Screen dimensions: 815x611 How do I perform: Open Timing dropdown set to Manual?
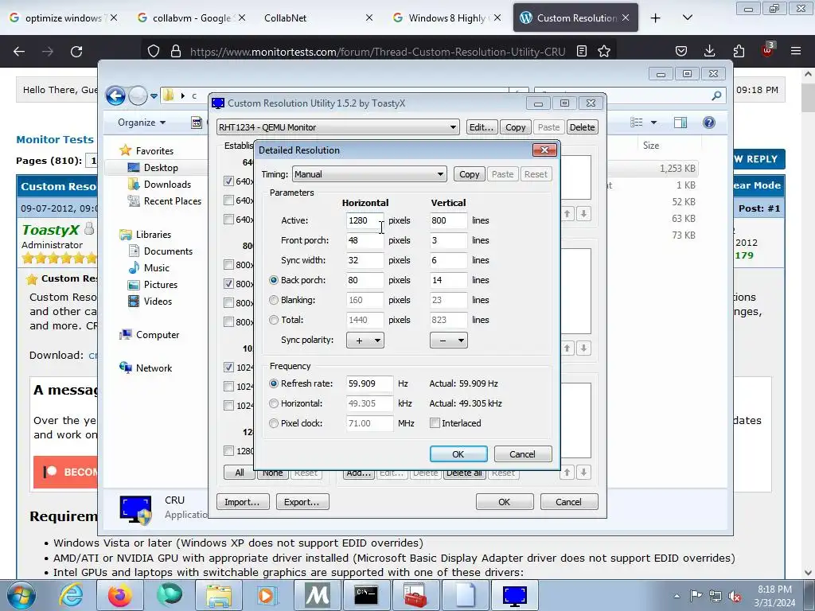click(369, 174)
